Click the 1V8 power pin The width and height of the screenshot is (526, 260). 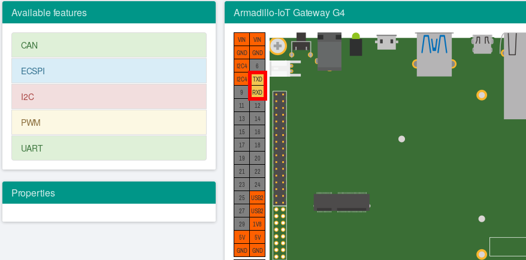[257, 224]
